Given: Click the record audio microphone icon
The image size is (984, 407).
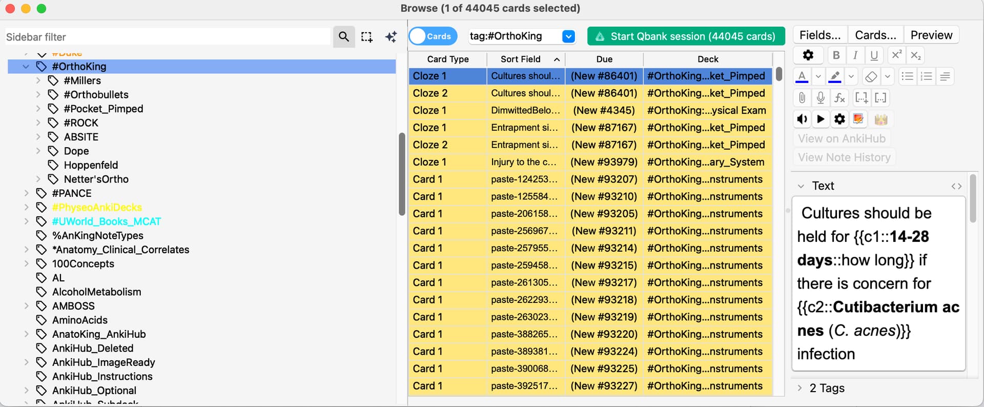Looking at the screenshot, I should 821,98.
